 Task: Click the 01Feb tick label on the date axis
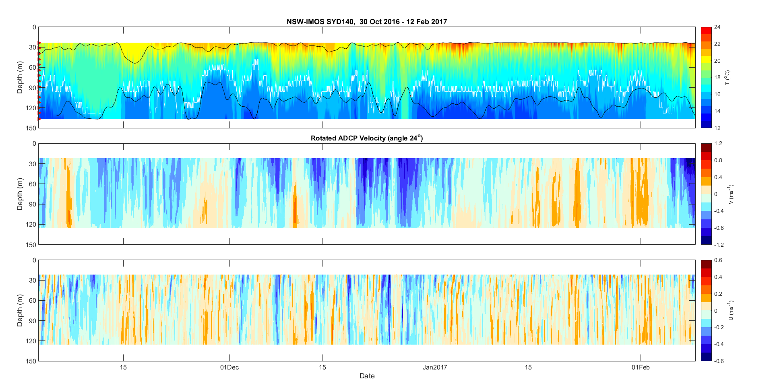point(640,367)
